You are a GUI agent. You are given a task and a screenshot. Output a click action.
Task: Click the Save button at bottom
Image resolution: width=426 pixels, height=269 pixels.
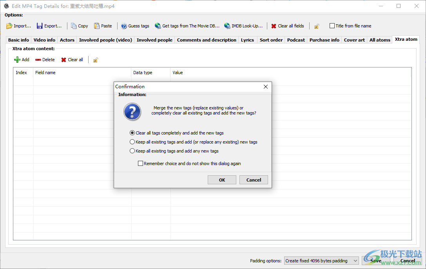(376, 261)
